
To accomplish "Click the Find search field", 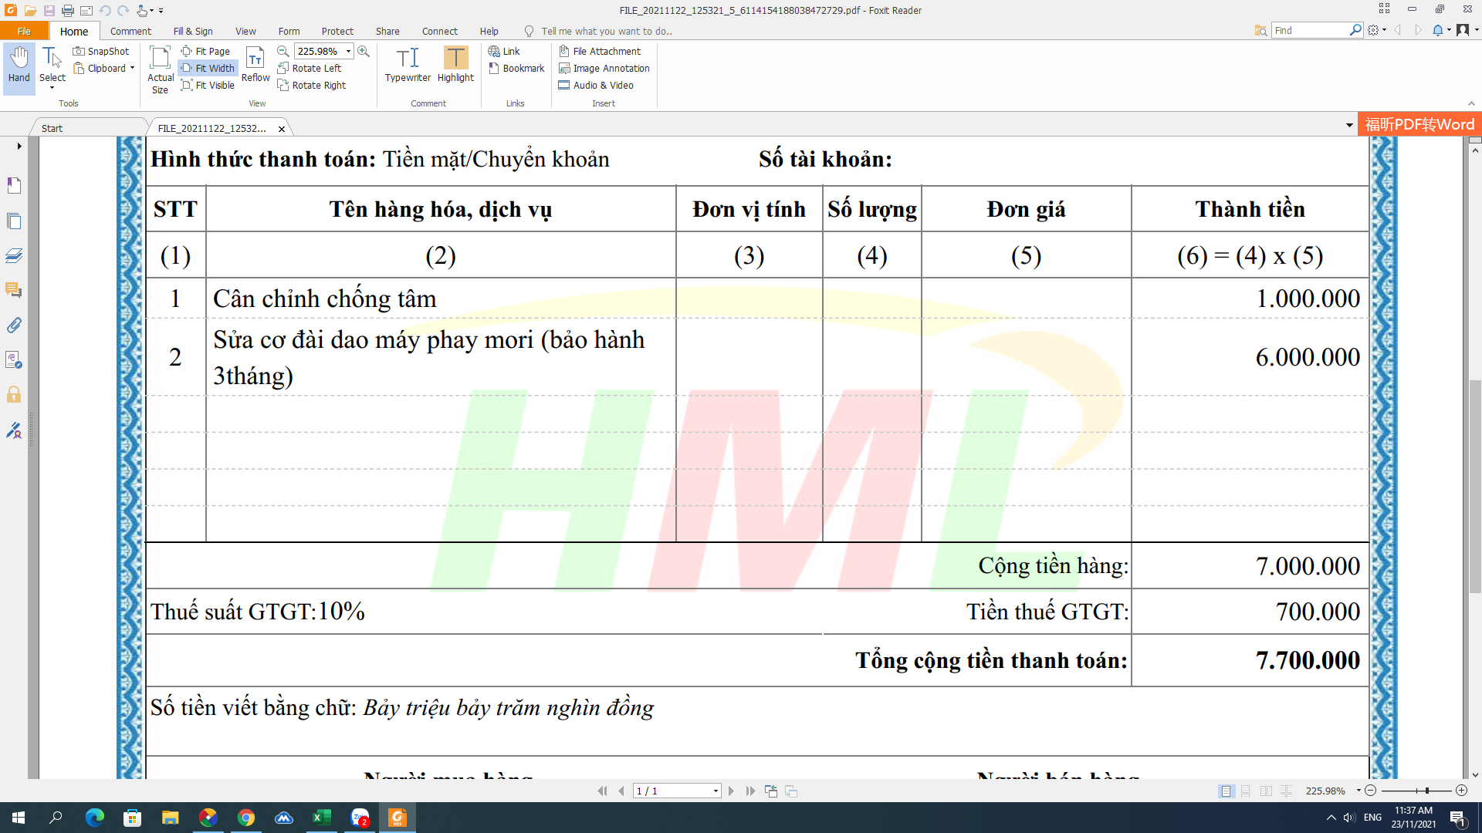I will 1310,30.
